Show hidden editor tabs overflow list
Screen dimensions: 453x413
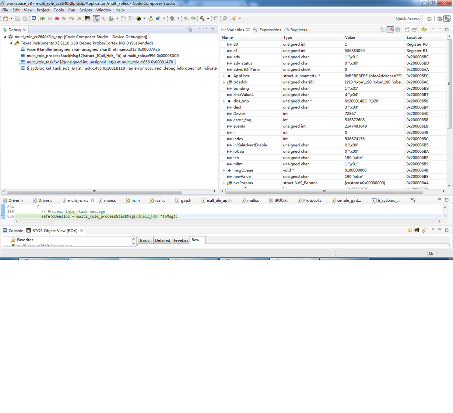tap(413, 200)
